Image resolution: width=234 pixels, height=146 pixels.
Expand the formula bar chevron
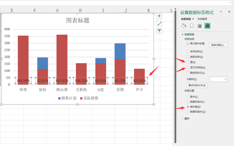click(x=231, y=3)
